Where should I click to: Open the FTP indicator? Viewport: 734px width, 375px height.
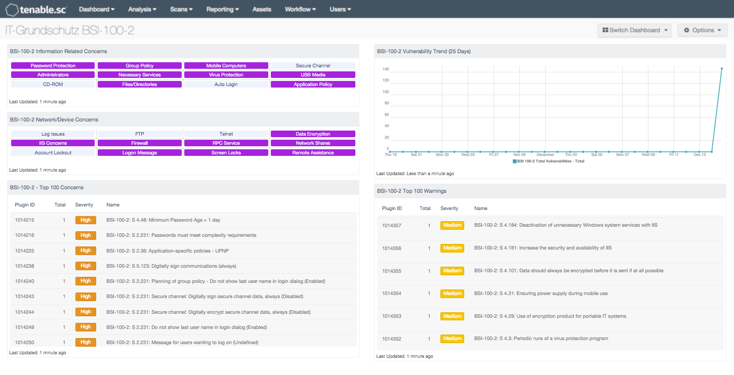pos(140,134)
